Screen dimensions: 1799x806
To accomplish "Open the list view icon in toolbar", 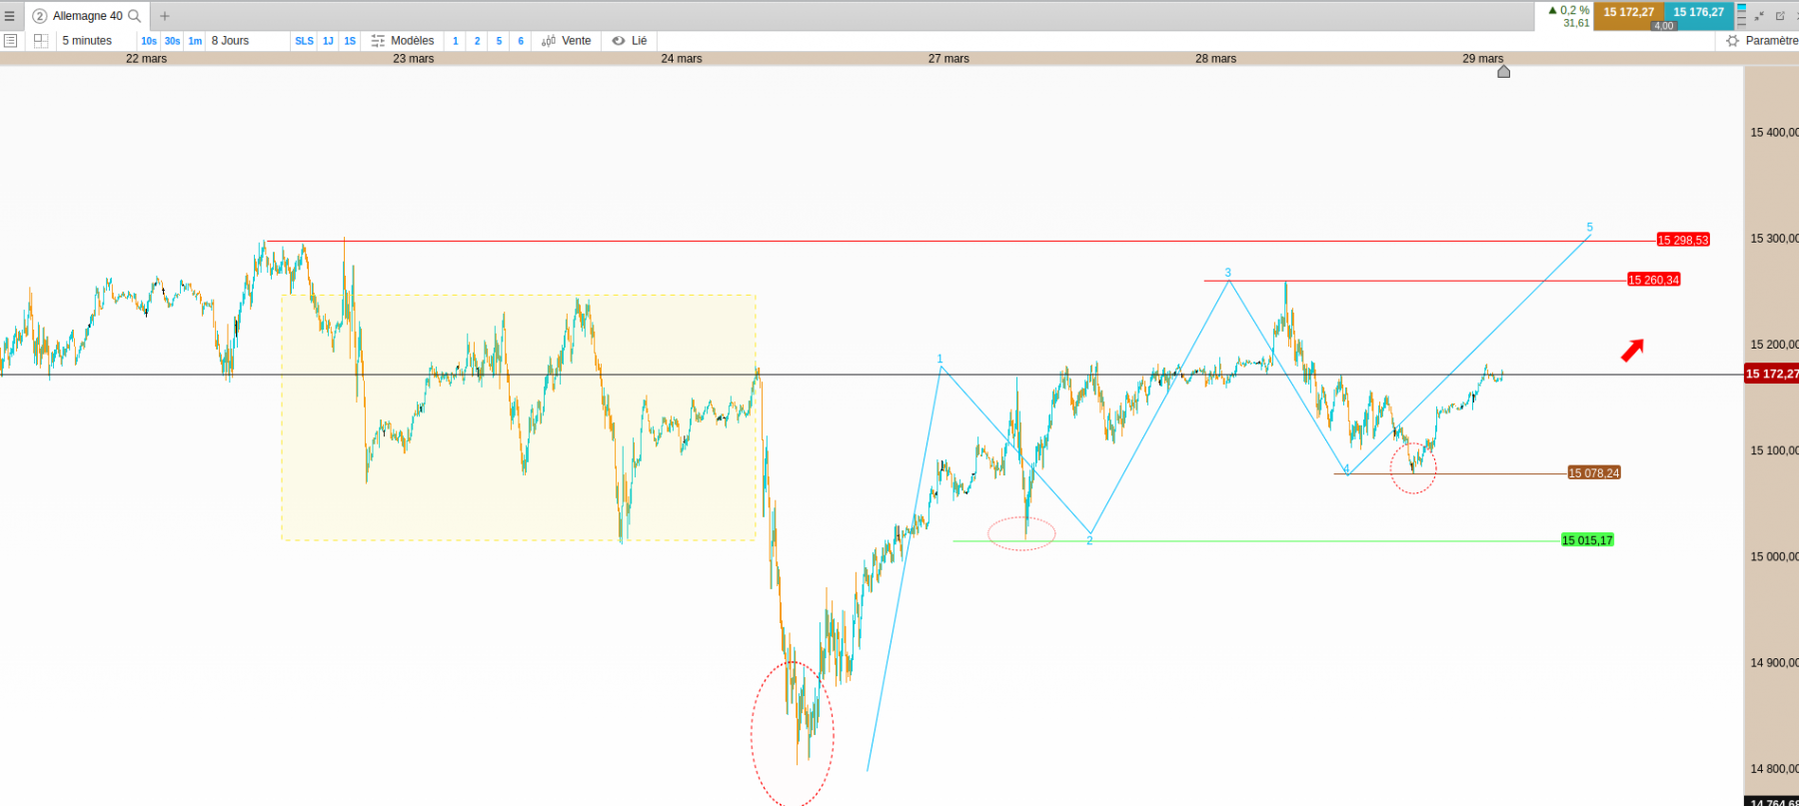I will pyautogui.click(x=11, y=41).
